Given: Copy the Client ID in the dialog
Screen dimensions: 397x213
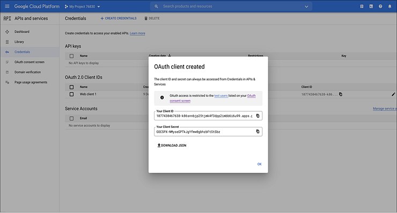Looking at the screenshot, I should coord(258,116).
